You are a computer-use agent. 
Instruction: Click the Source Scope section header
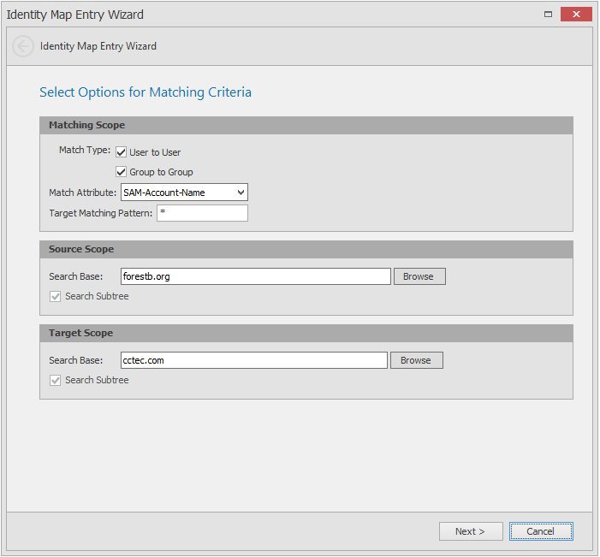click(x=306, y=250)
